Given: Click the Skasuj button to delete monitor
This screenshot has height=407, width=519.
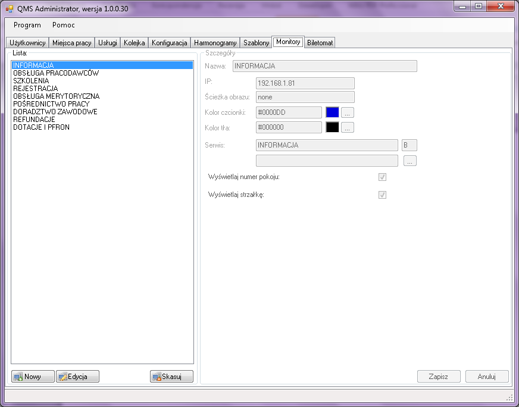Looking at the screenshot, I should [x=171, y=377].
